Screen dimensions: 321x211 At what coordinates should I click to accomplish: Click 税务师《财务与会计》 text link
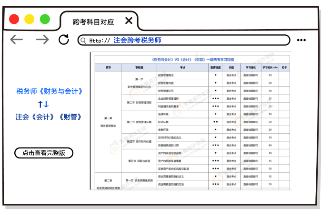(x=50, y=91)
